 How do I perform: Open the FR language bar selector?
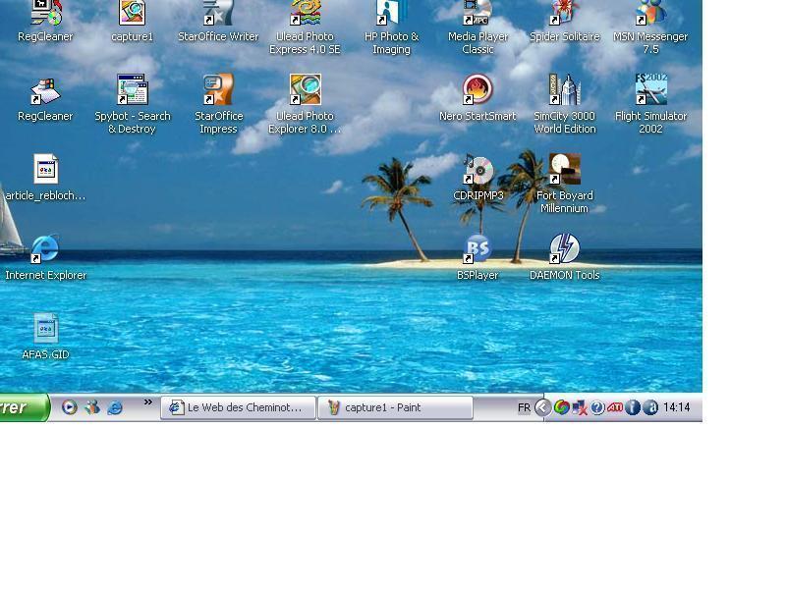pos(524,407)
